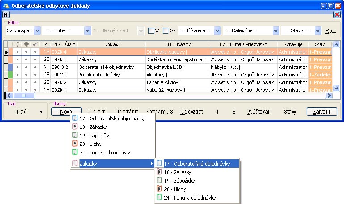The width and height of the screenshot is (344, 204).
Task: Open the Stavy filter dropdown
Action: click(318, 30)
